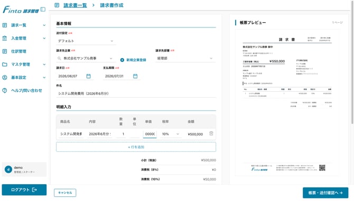
Task: Click the plus icon for 新規企業登録
Action: [x=122, y=60]
